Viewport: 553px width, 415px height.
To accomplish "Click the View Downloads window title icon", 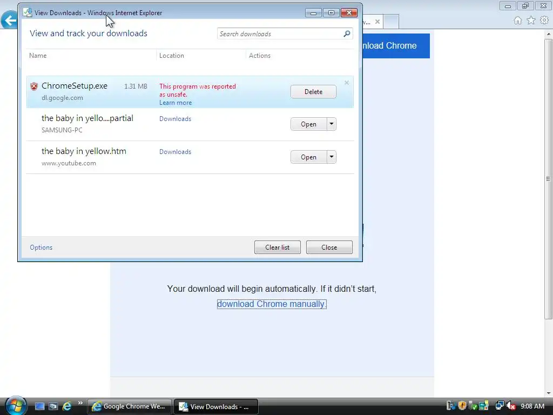I will click(28, 12).
